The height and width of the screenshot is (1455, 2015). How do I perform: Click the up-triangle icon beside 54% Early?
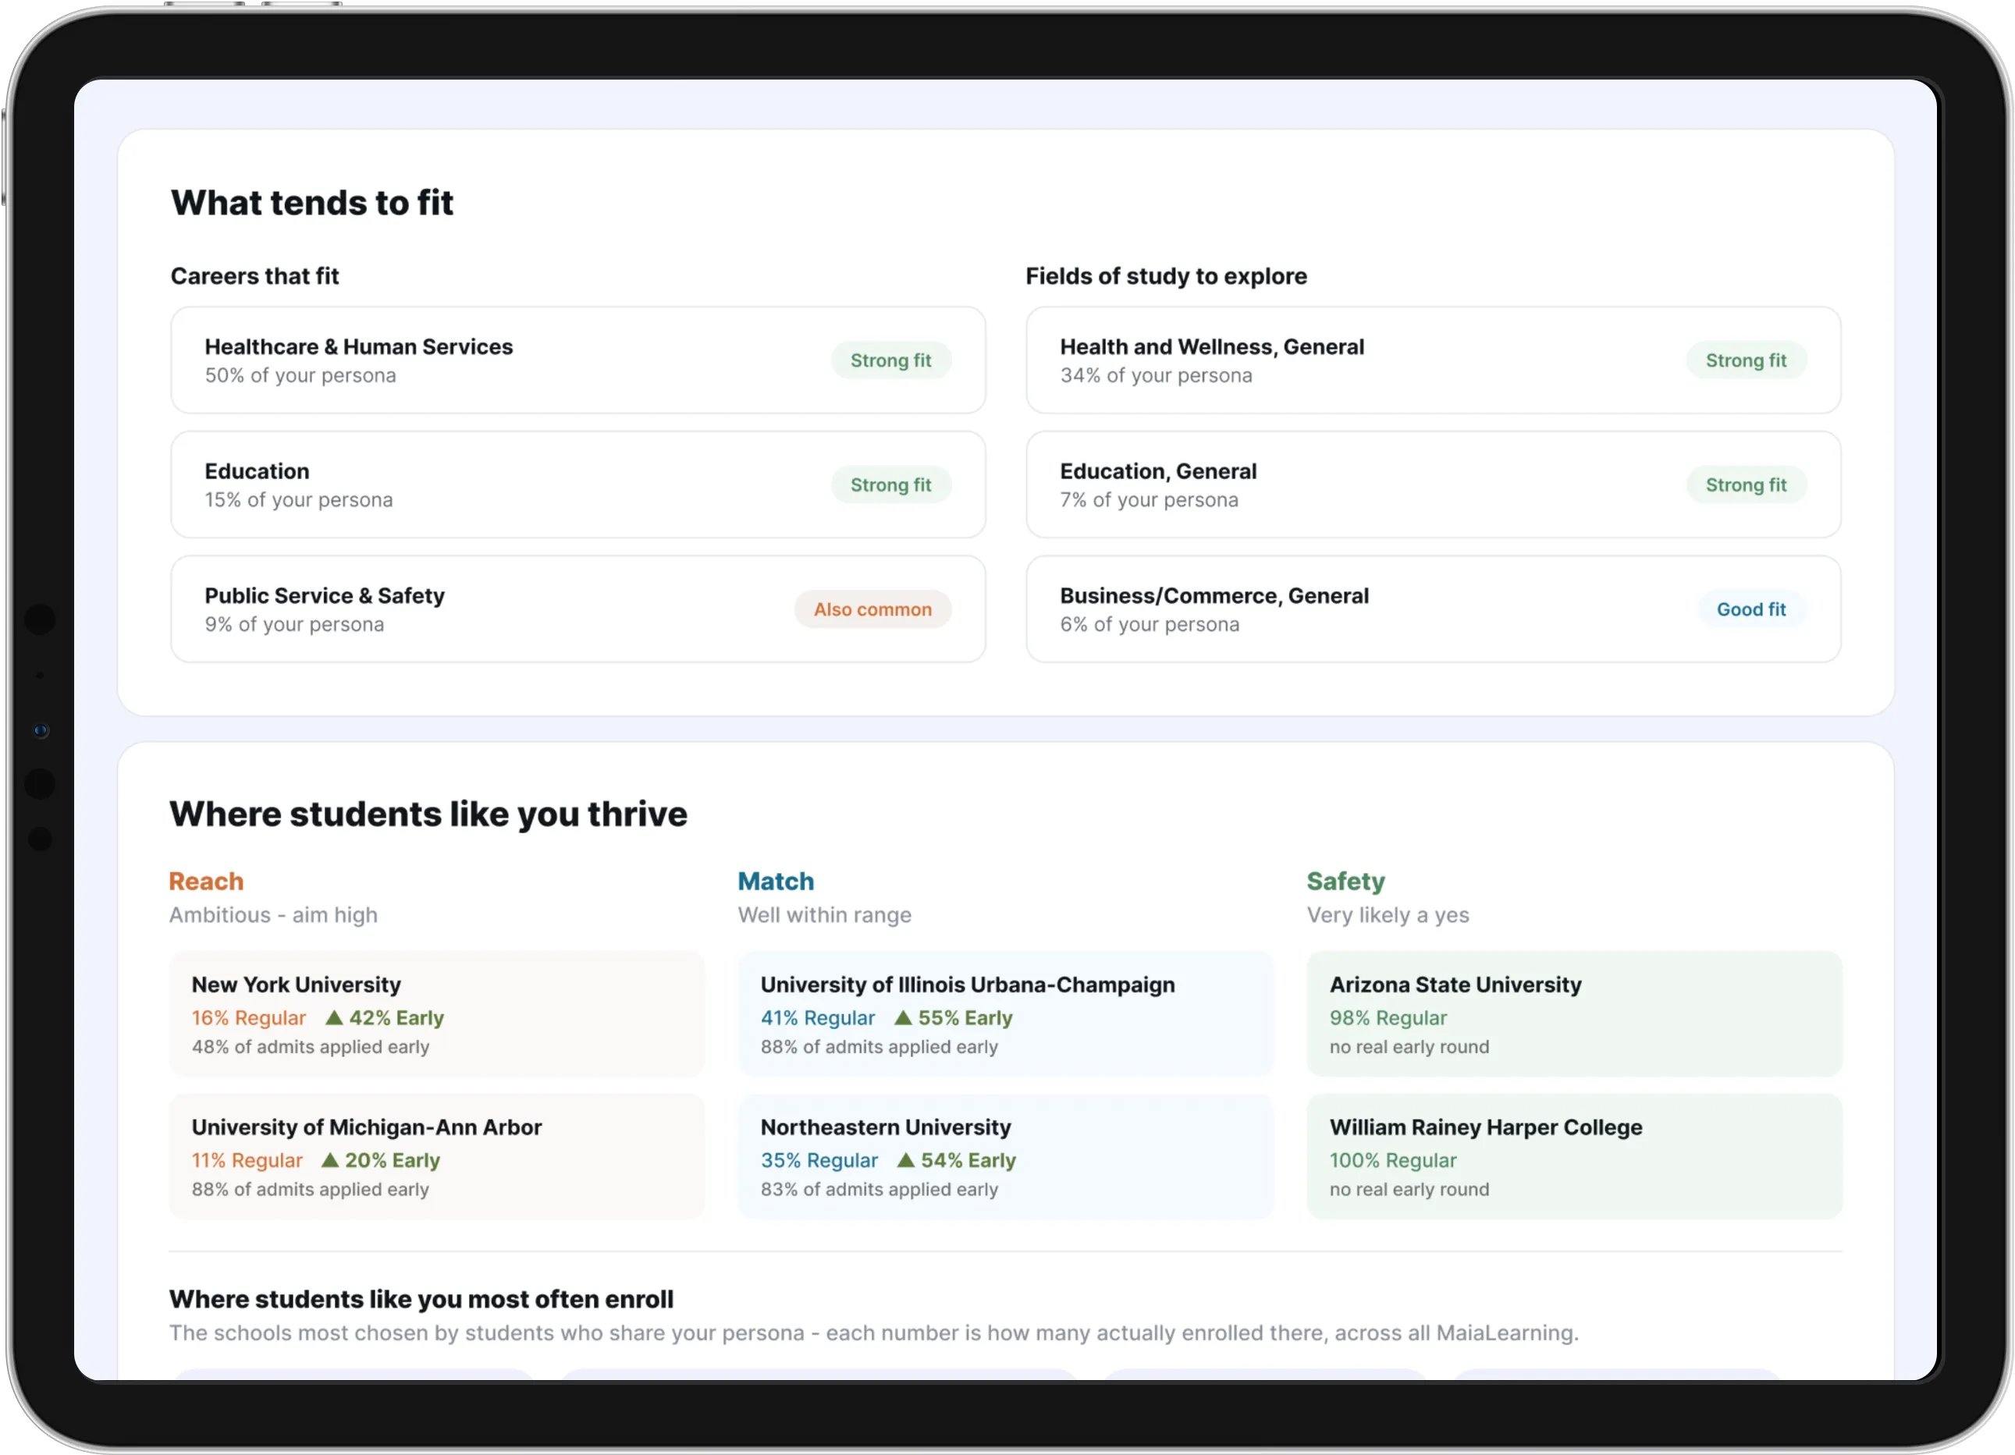point(905,1159)
